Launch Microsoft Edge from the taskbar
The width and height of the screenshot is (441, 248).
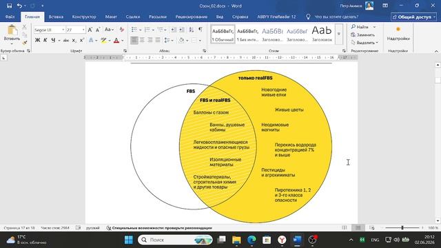pyautogui.click(x=252, y=240)
